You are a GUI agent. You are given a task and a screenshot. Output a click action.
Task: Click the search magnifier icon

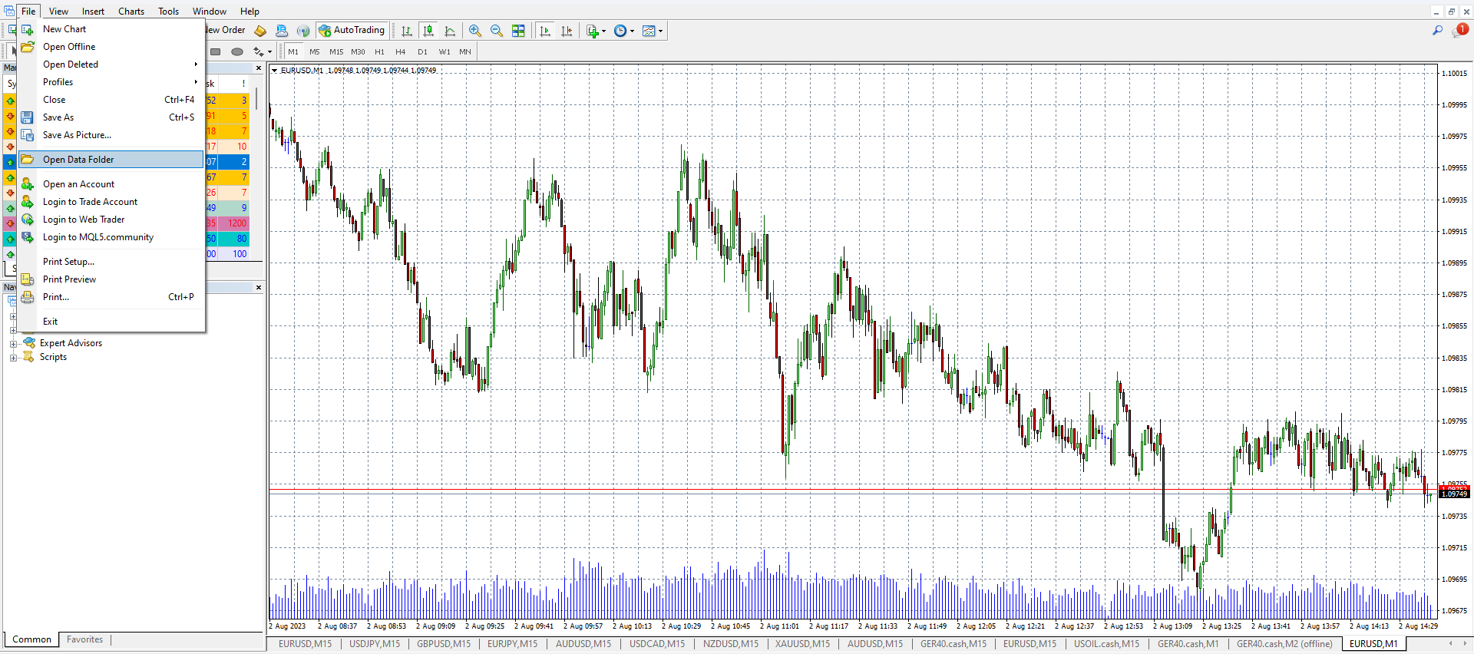(1437, 30)
